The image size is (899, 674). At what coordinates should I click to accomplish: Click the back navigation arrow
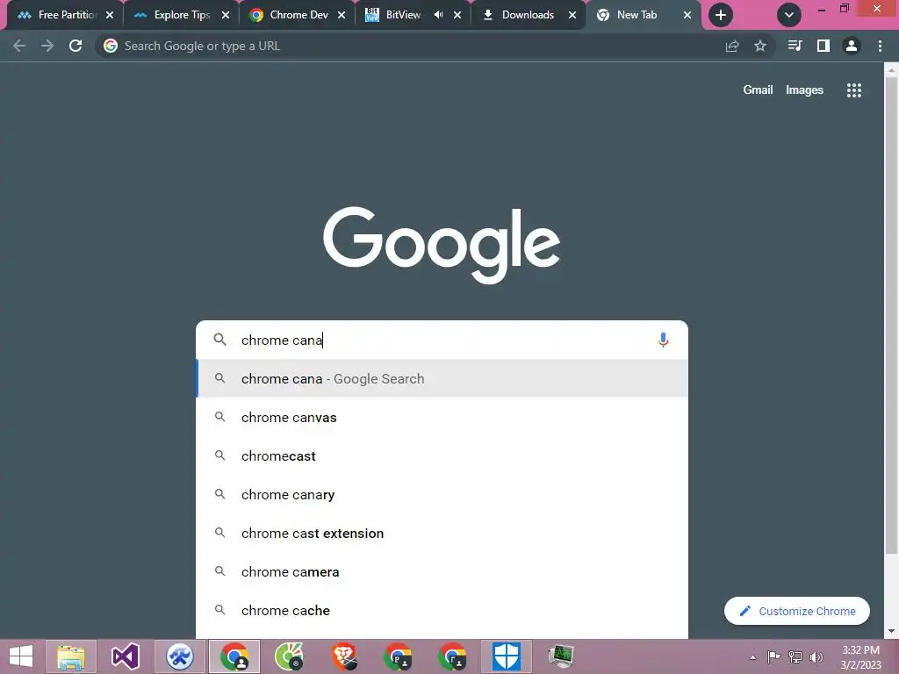[19, 46]
